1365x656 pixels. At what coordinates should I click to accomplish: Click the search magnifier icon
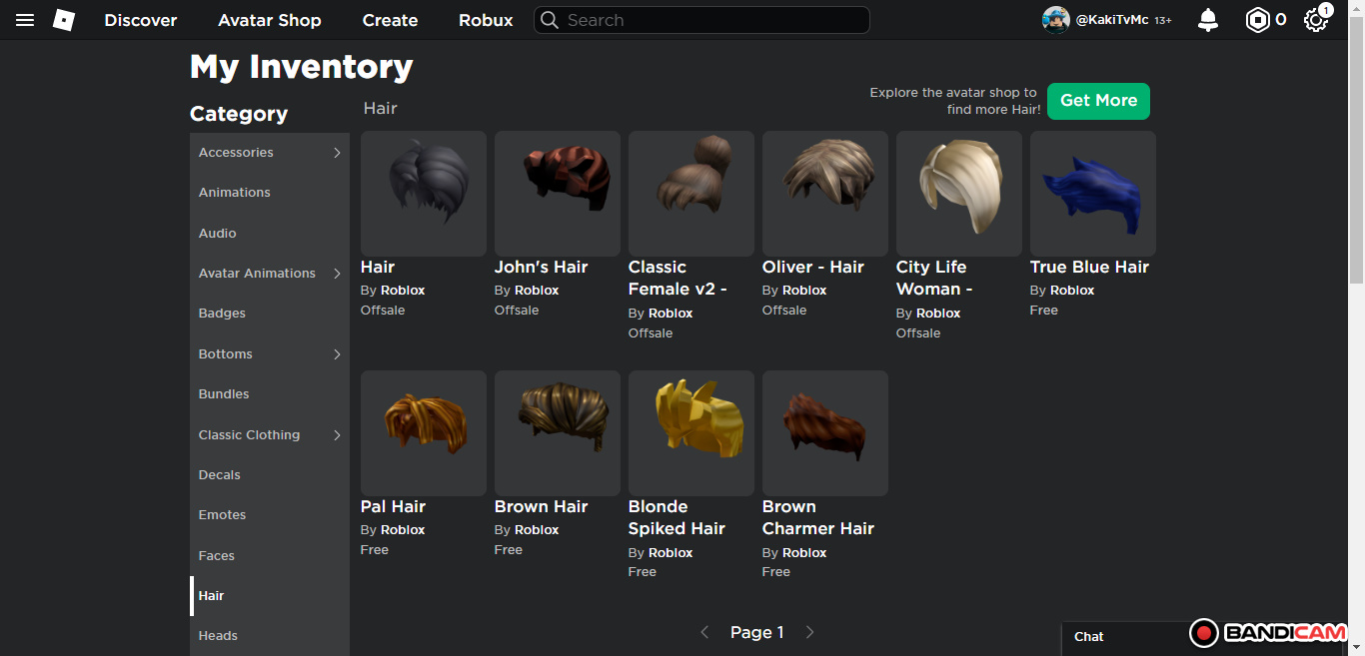tap(550, 20)
